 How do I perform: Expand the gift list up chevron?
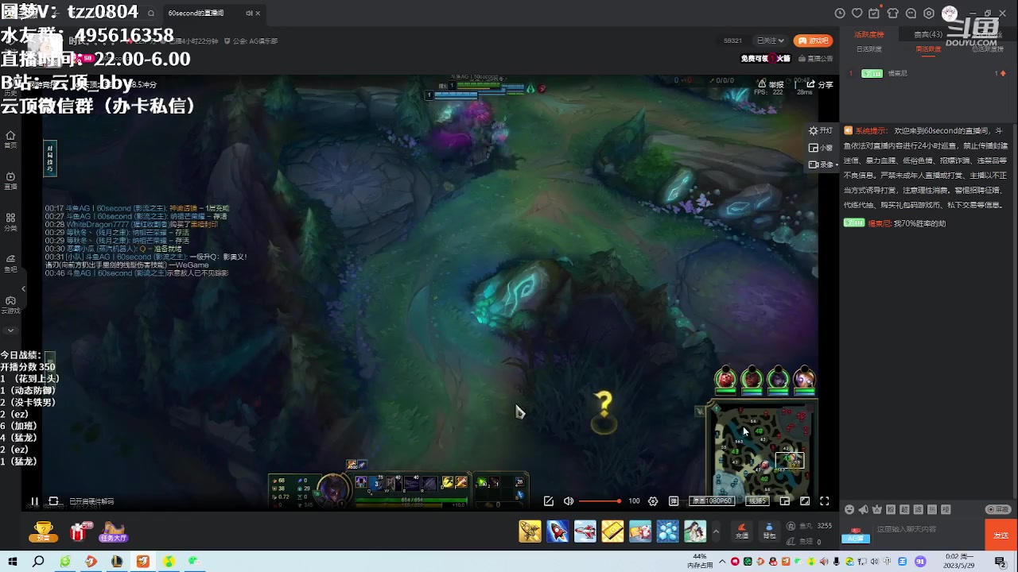tap(716, 531)
